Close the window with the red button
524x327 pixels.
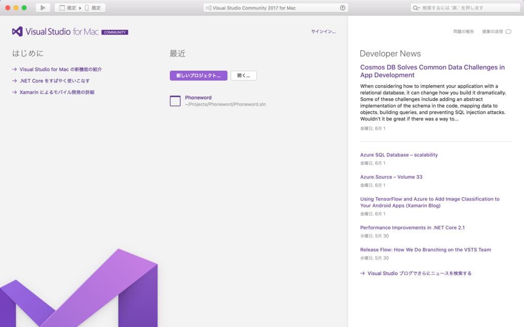click(8, 8)
